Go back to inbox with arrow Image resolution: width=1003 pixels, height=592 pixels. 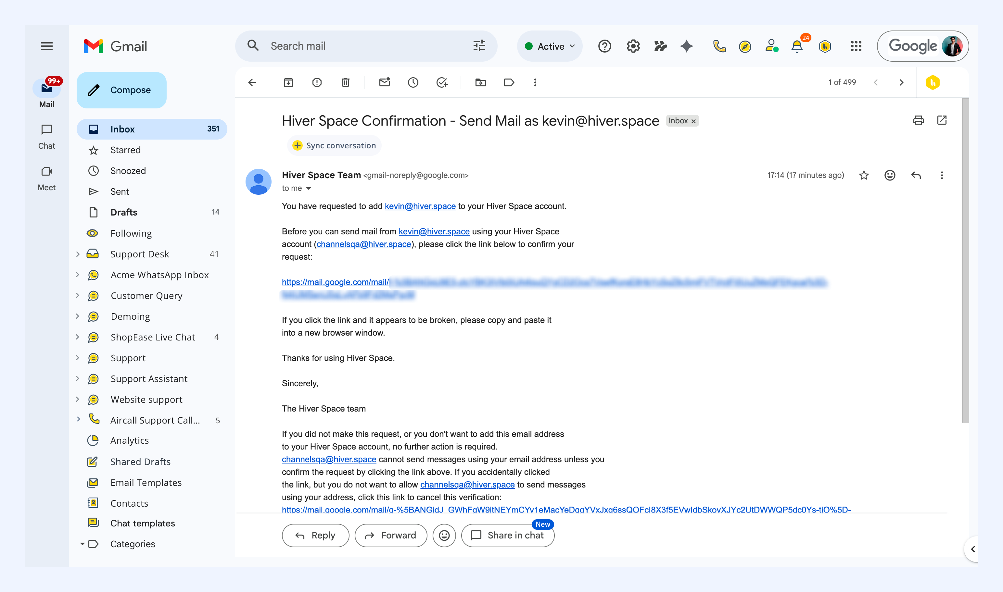point(252,82)
